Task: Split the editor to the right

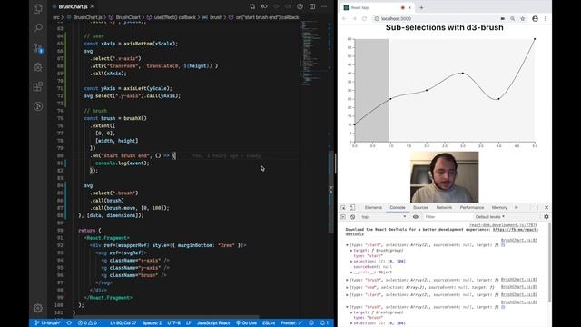Action: click(x=312, y=6)
